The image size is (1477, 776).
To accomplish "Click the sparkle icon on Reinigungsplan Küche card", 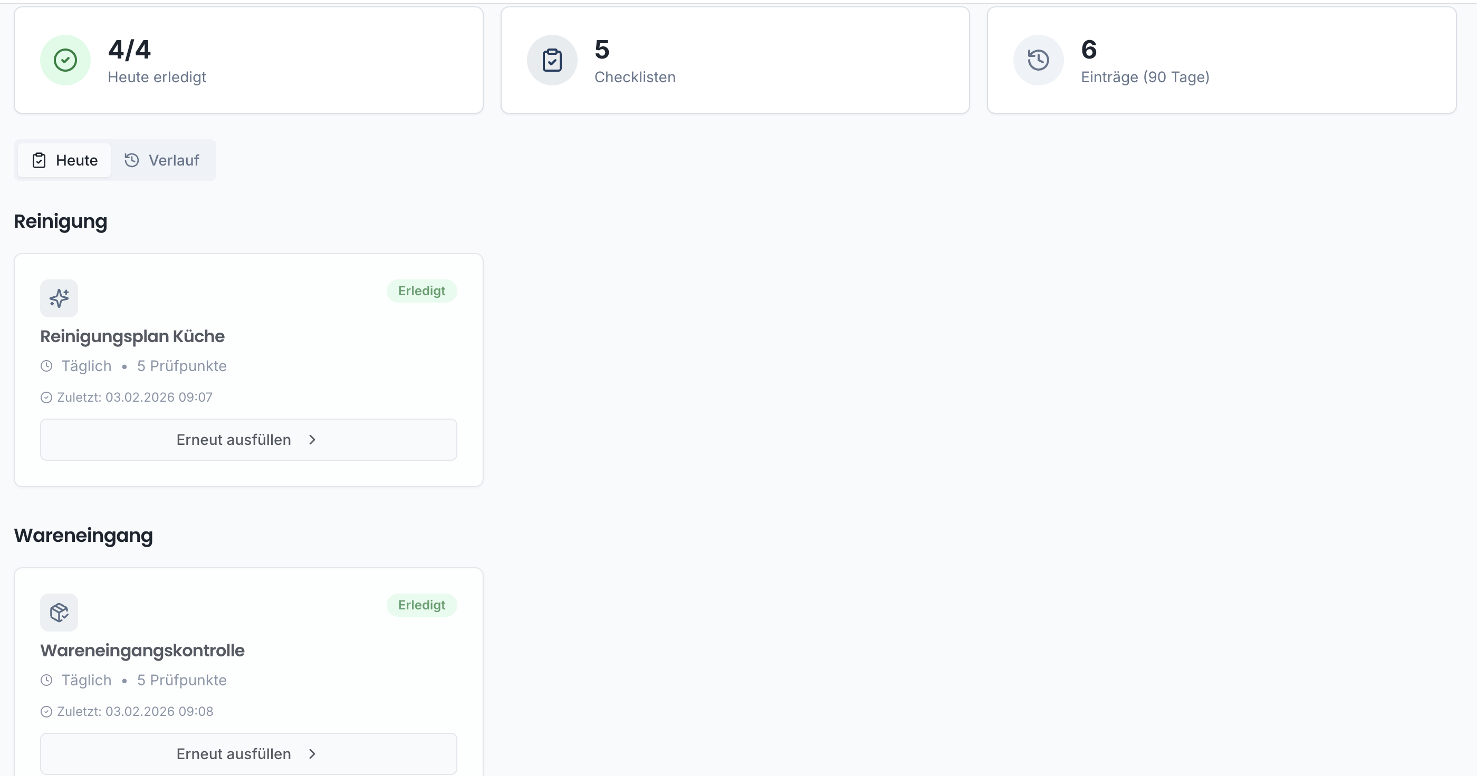I will [x=59, y=298].
